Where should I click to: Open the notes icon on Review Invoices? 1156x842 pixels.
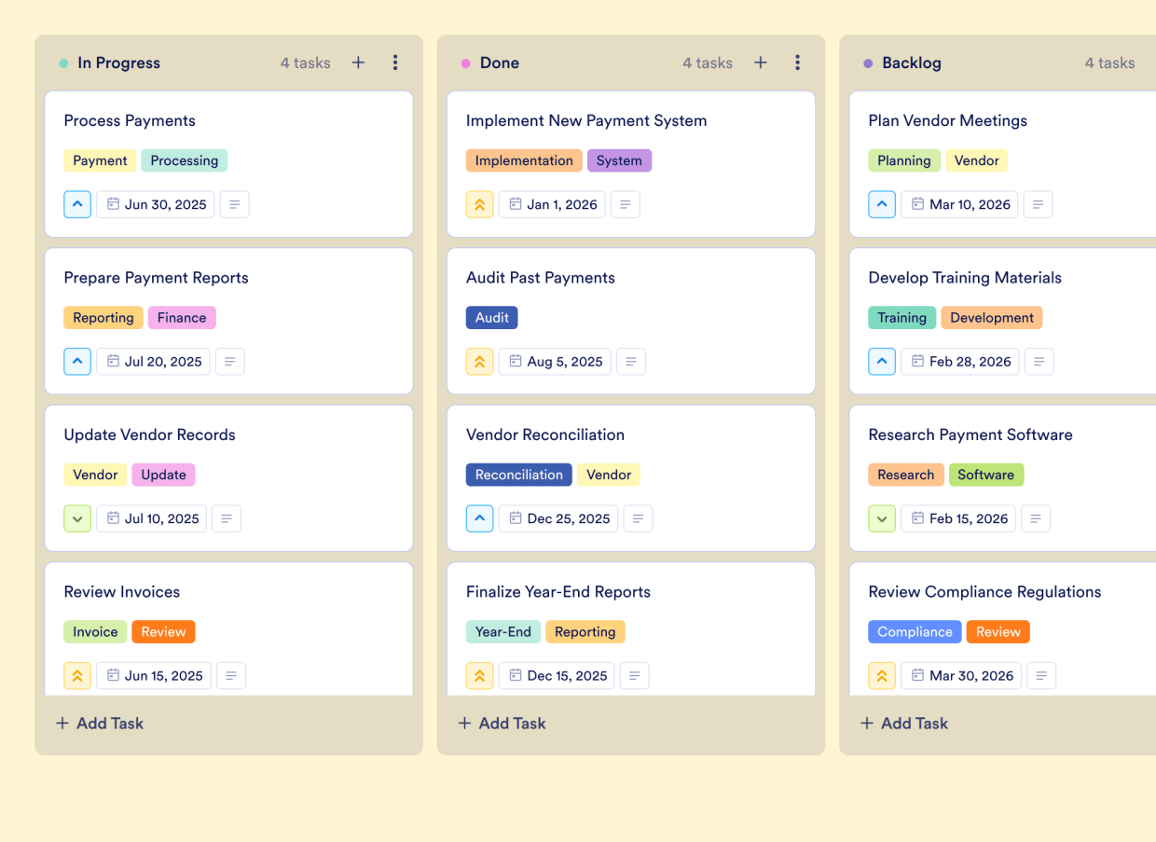pos(231,675)
